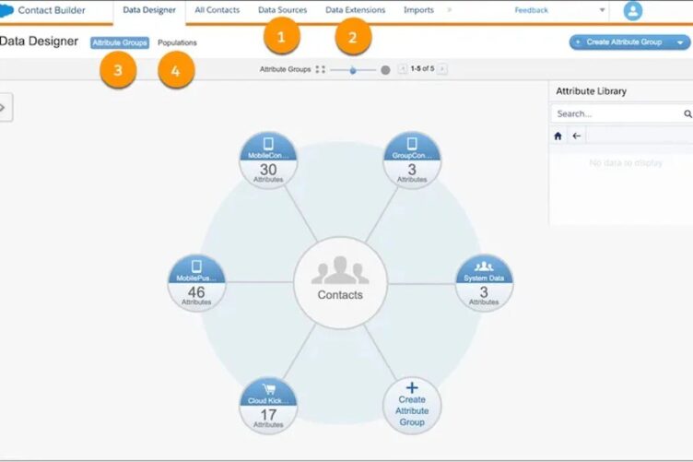Open the MobileConnect attribute group node
Viewport: 693px width, 462px height.
pyautogui.click(x=268, y=160)
